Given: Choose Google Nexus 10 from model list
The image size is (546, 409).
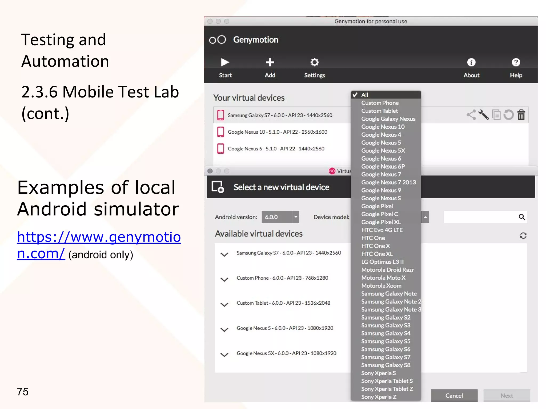Looking at the screenshot, I should (386, 127).
